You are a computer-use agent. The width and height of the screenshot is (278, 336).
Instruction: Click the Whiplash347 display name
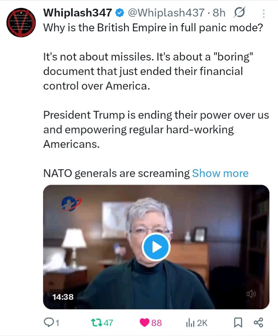tap(78, 13)
